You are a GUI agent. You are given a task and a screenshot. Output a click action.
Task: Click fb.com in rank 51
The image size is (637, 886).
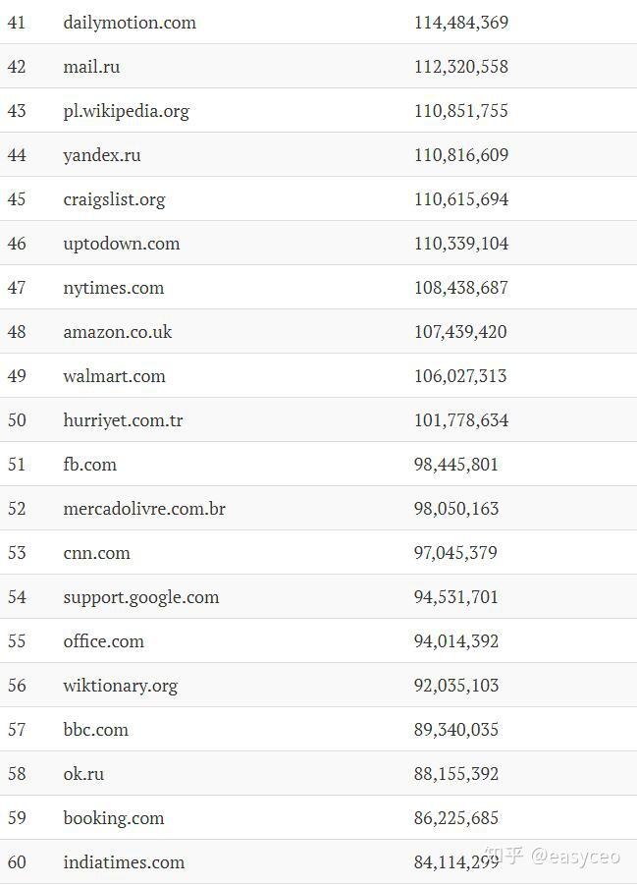click(89, 465)
